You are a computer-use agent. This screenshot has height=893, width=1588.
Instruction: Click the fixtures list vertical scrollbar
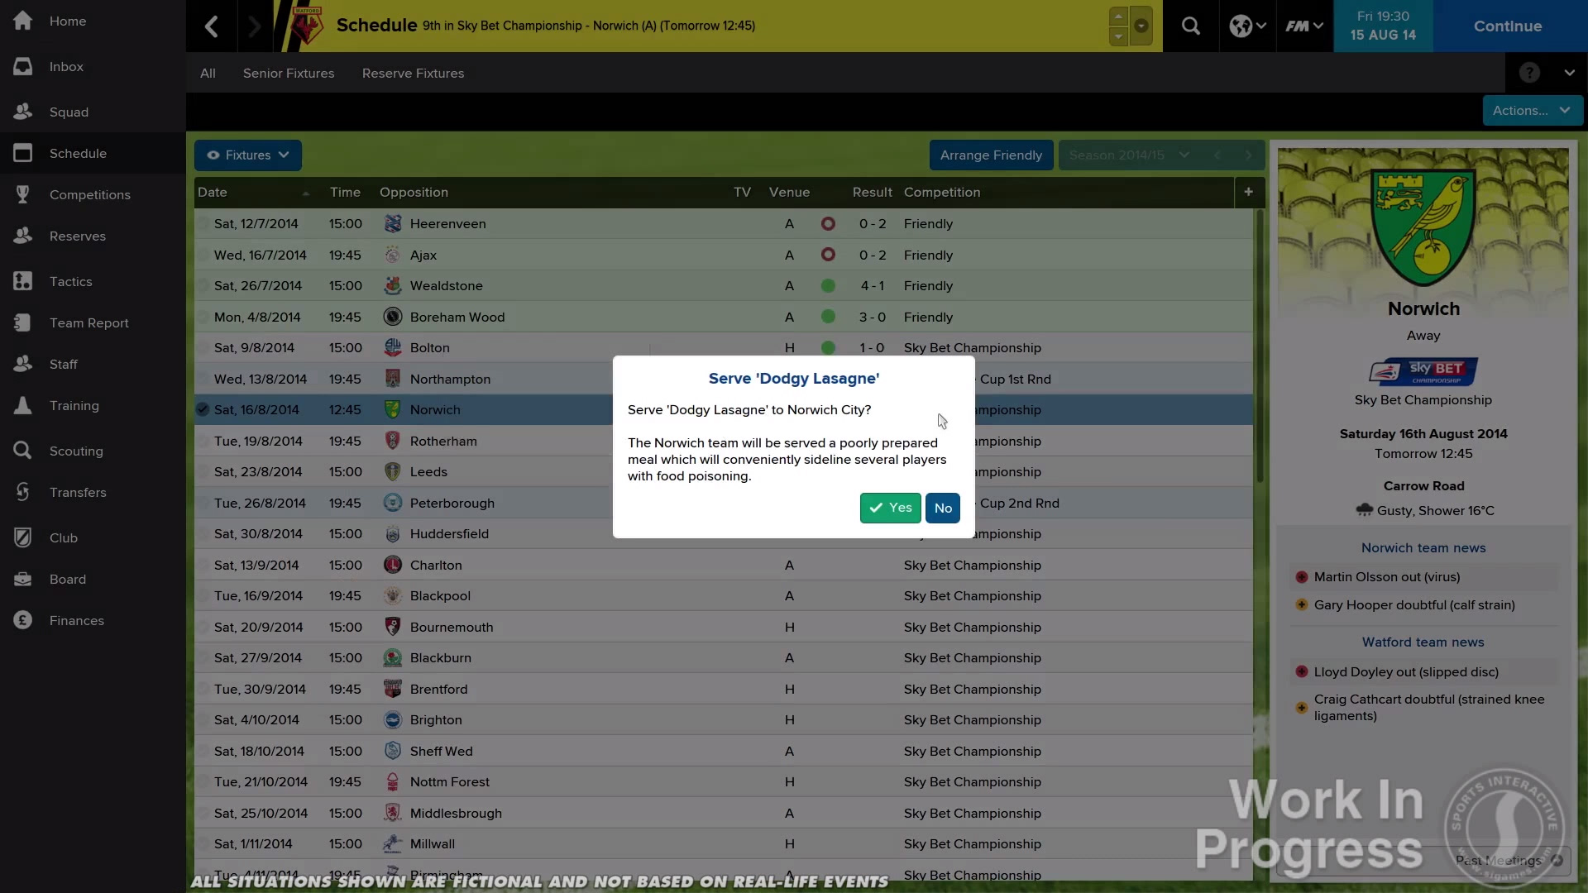tap(1260, 347)
